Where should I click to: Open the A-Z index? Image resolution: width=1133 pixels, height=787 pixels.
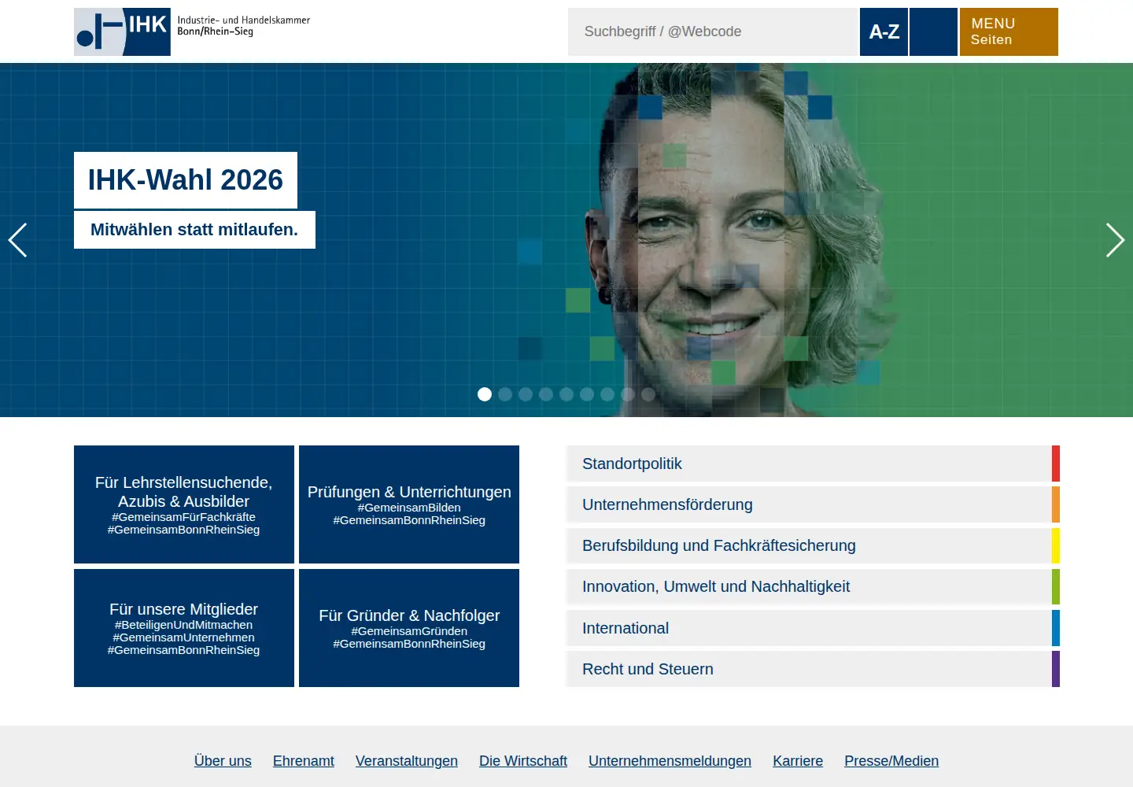tap(884, 31)
